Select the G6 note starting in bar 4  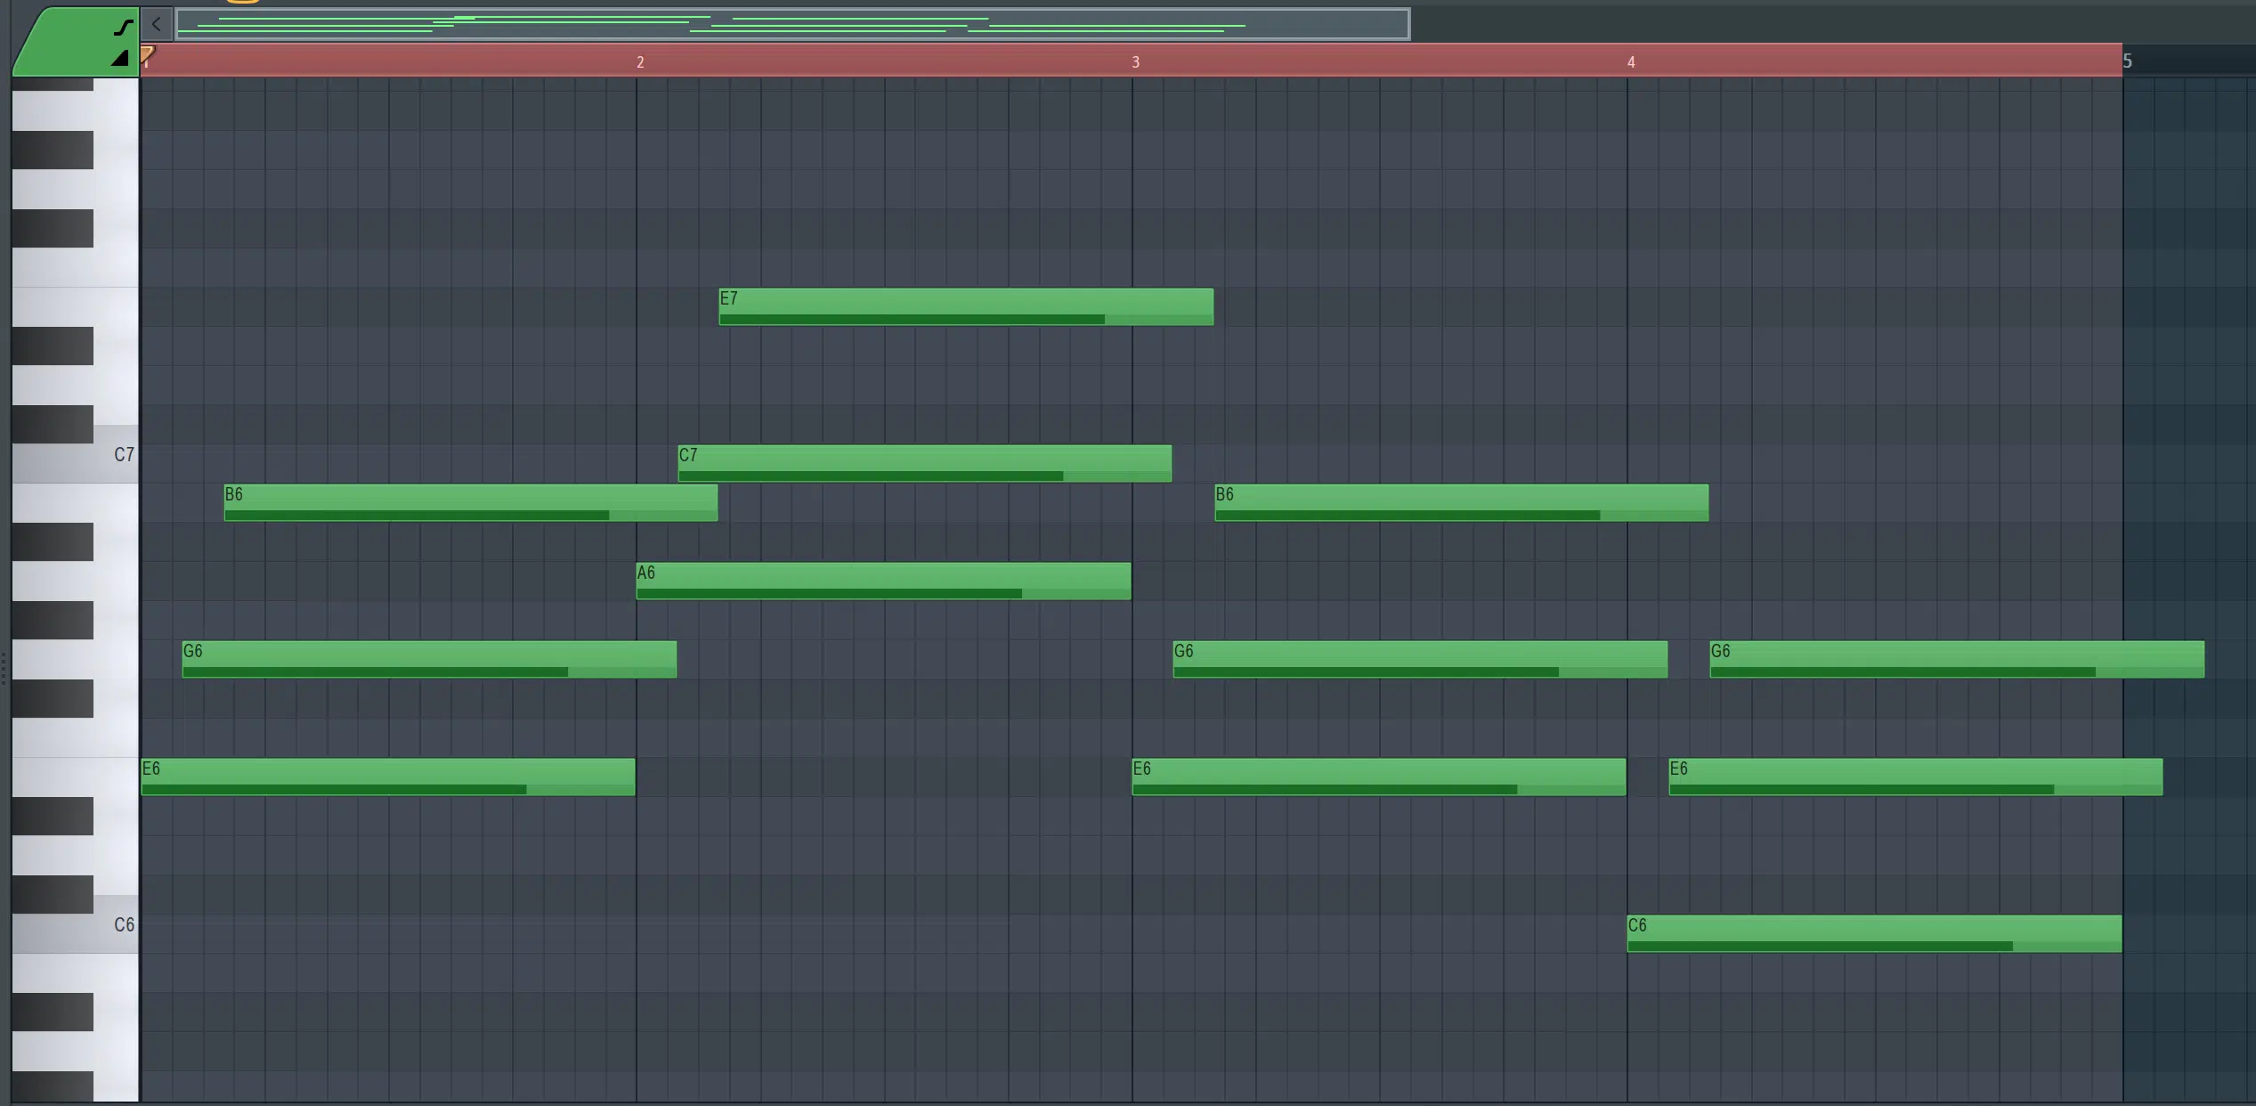tap(1957, 659)
